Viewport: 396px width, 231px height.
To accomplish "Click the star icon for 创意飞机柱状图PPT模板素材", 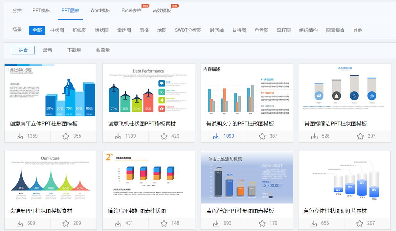I will pos(163,136).
